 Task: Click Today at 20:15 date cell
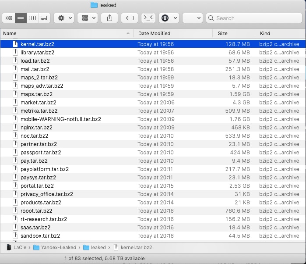point(155,186)
